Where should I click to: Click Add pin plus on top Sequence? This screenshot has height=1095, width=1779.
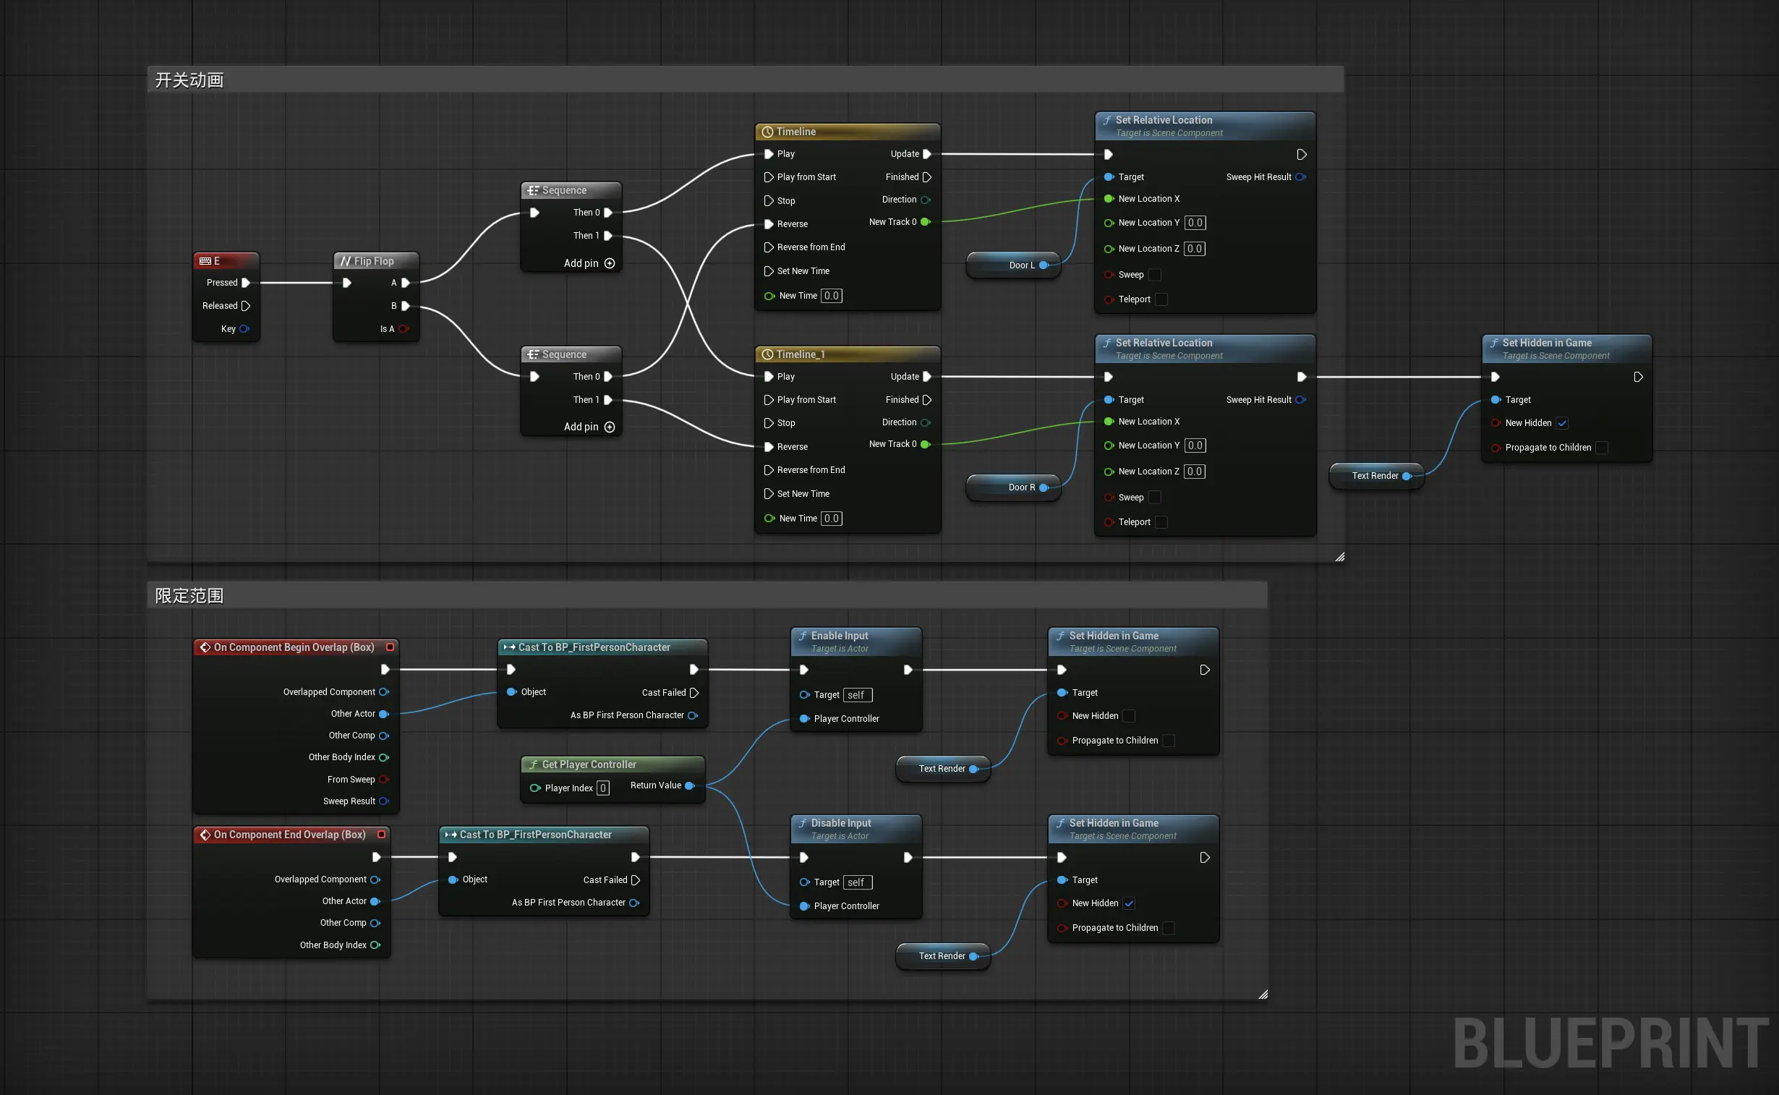pyautogui.click(x=610, y=263)
